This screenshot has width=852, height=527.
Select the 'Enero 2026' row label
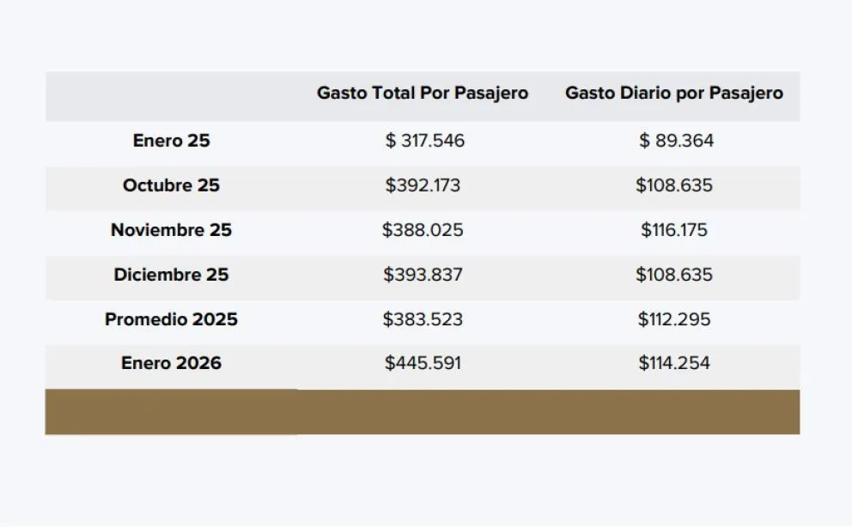coord(171,363)
